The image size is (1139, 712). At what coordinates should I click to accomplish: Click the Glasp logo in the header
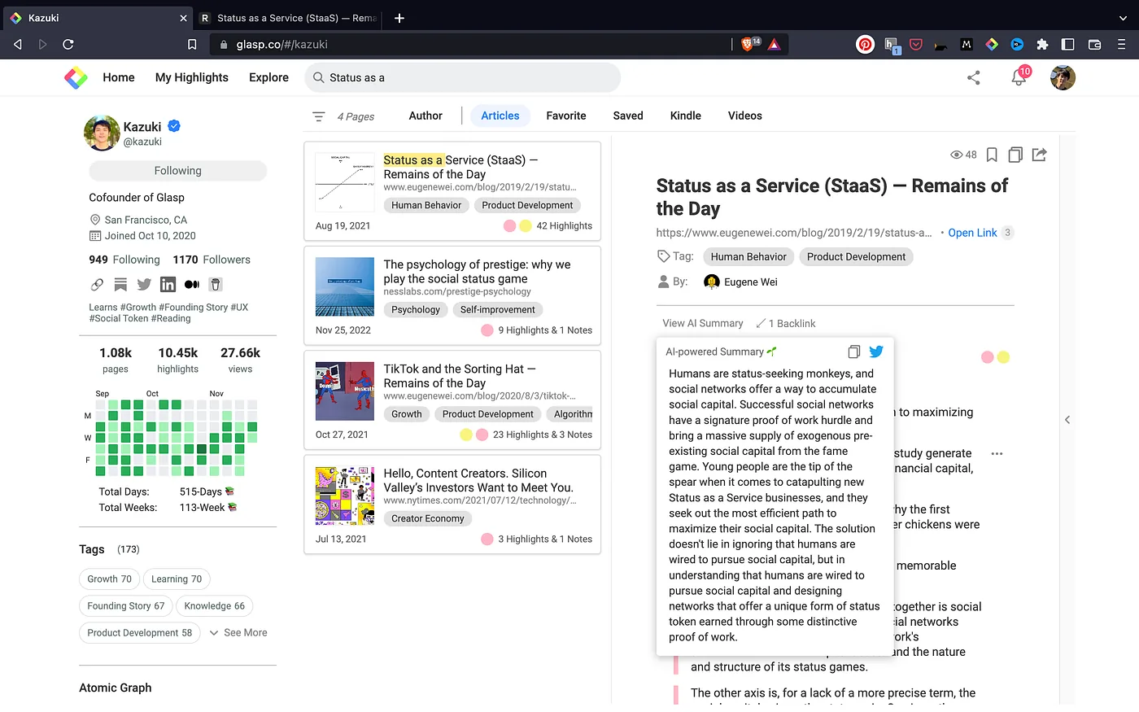click(x=76, y=77)
